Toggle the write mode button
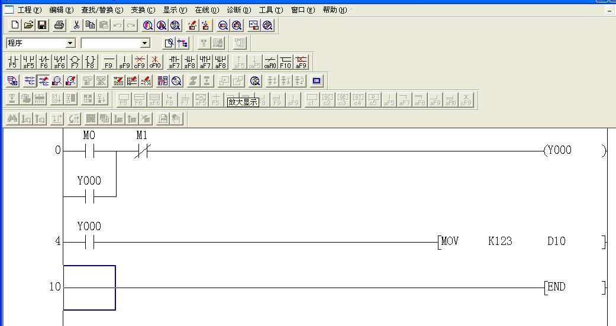 (x=44, y=80)
